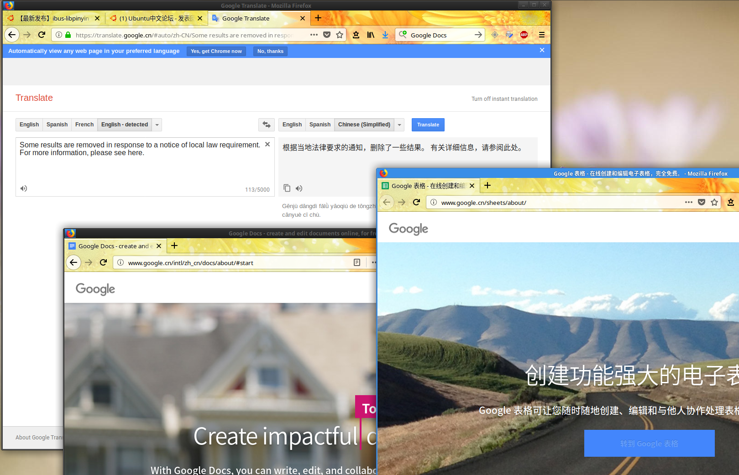This screenshot has width=739, height=475.
Task: Bookmark the Google Sheets page
Action: tap(714, 202)
